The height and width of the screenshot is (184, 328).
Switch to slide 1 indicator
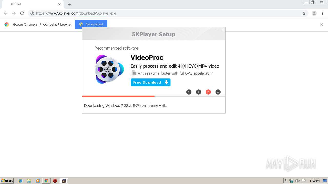click(189, 92)
